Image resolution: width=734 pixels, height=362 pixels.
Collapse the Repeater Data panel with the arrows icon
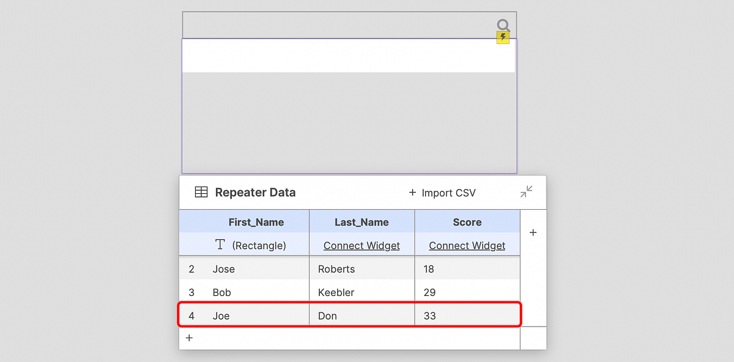coord(526,192)
